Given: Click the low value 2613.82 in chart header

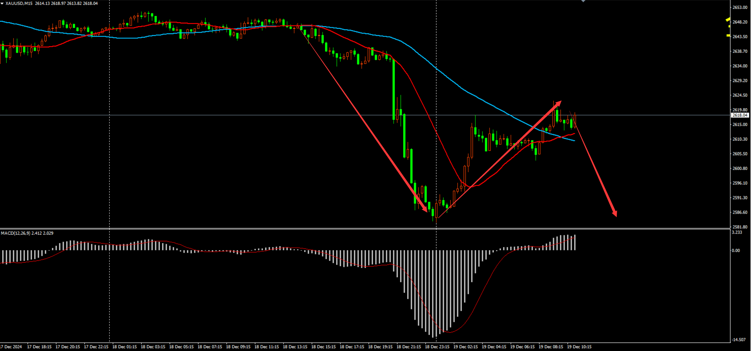Looking at the screenshot, I should click(x=74, y=3).
